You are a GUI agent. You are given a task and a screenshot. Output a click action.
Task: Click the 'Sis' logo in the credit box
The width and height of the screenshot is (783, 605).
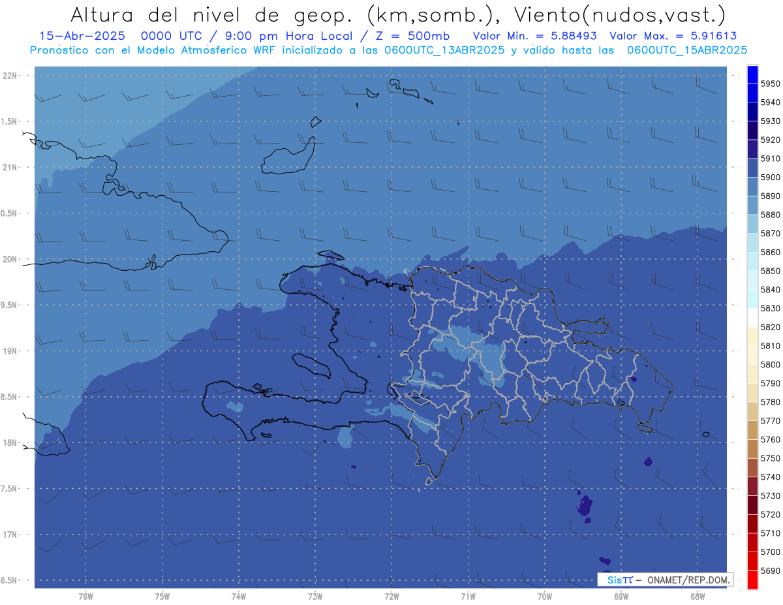[x=614, y=580]
